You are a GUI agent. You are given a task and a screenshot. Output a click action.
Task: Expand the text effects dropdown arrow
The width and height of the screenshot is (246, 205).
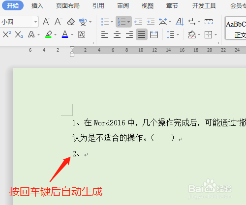(39, 34)
